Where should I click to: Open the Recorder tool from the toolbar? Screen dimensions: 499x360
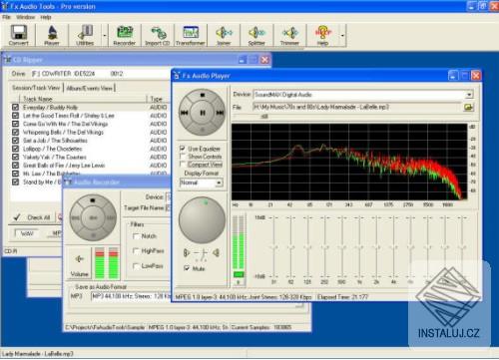124,35
